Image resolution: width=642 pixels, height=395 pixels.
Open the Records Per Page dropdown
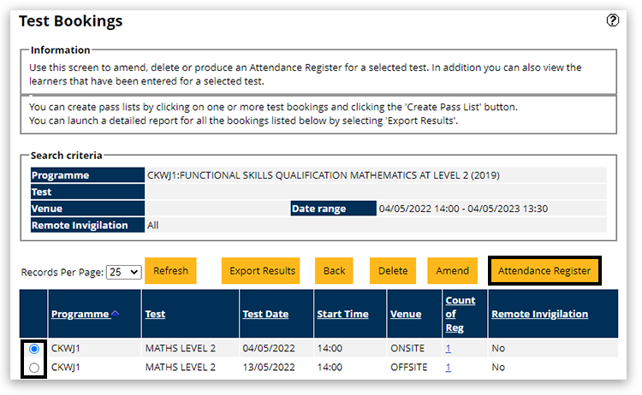pyautogui.click(x=123, y=272)
